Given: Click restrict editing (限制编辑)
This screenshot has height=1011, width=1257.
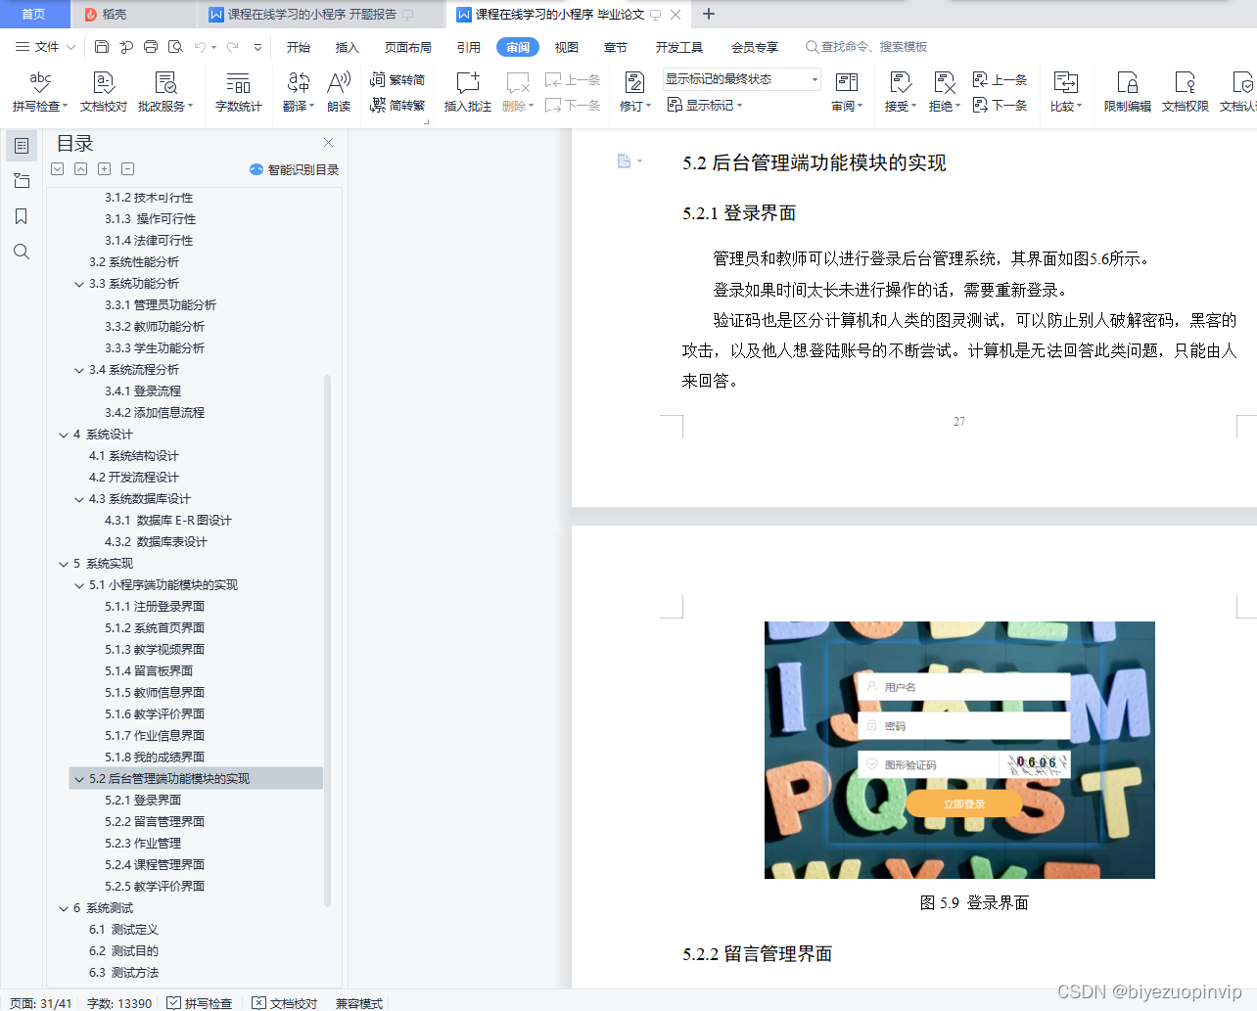Looking at the screenshot, I should point(1128,91).
